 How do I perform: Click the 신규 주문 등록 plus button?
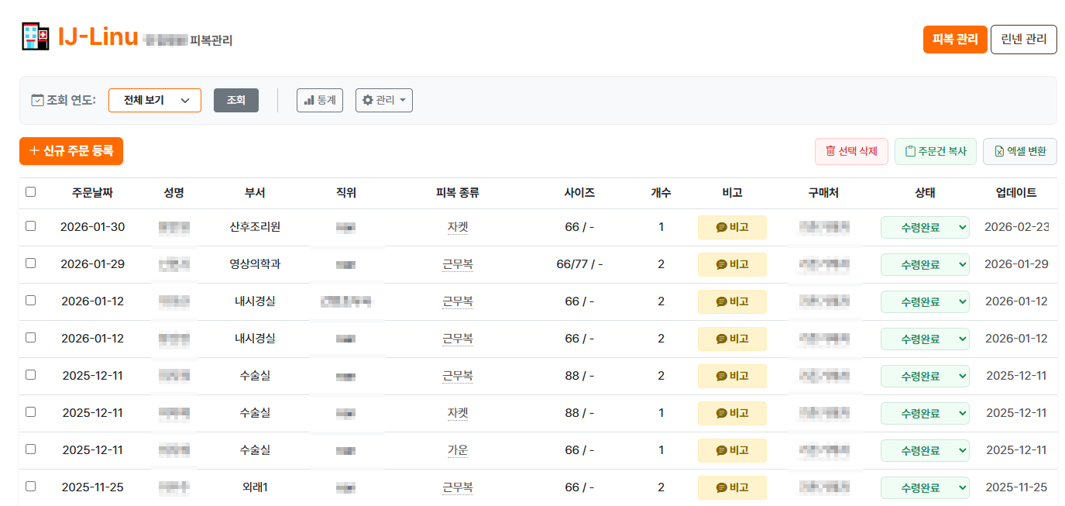[71, 151]
